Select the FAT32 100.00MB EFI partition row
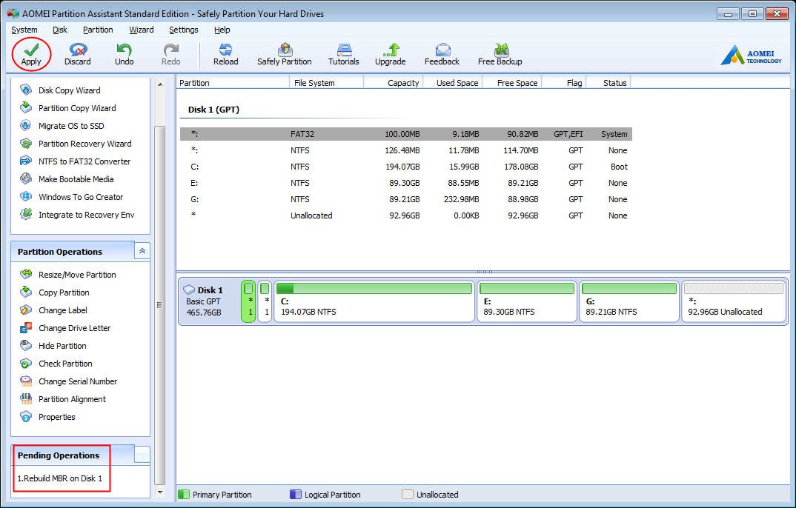The image size is (796, 508). (x=406, y=134)
